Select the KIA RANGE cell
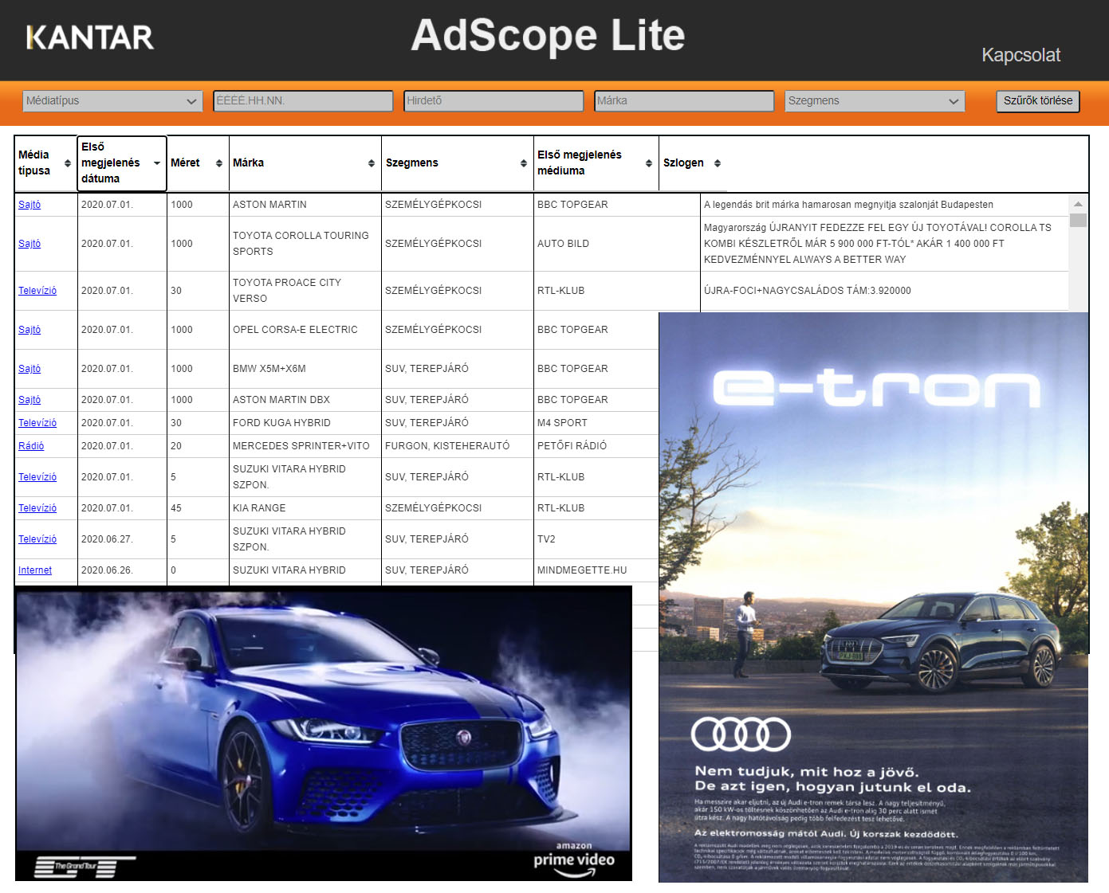 coord(305,508)
